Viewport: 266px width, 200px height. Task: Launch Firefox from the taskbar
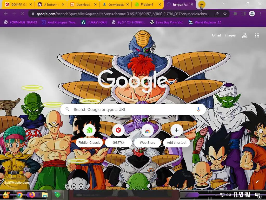coord(32,195)
